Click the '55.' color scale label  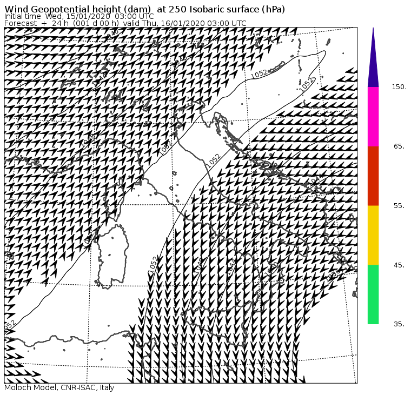399,206
